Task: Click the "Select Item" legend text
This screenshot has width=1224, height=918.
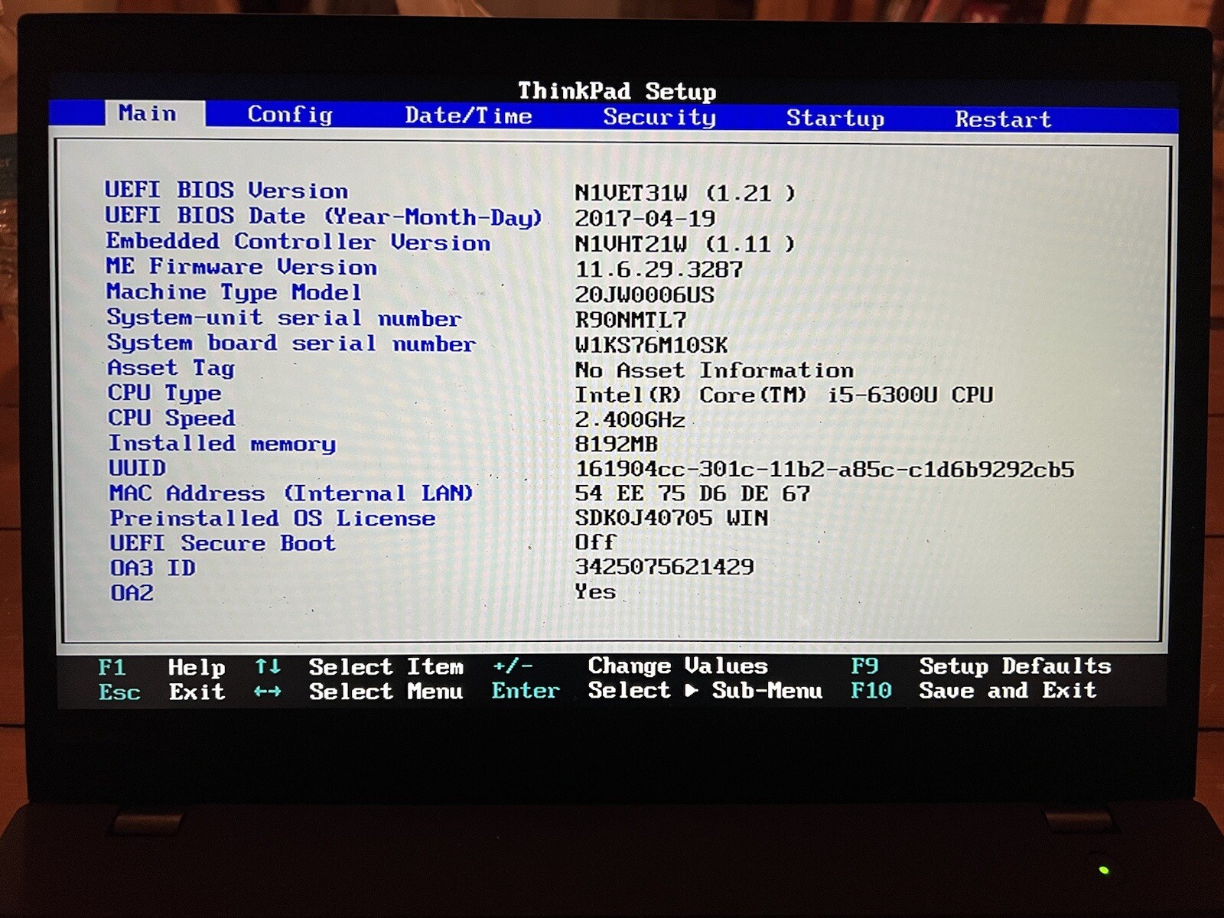Action: point(386,667)
